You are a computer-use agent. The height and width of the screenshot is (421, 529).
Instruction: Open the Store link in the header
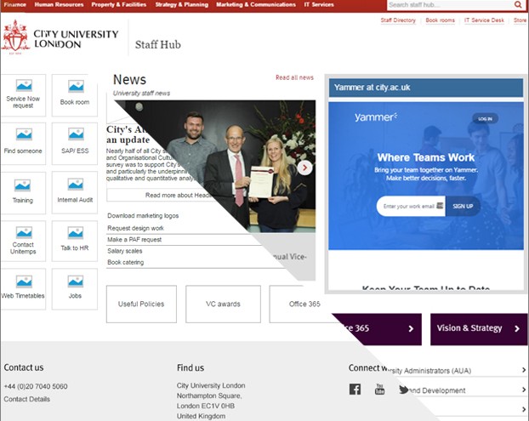(520, 20)
